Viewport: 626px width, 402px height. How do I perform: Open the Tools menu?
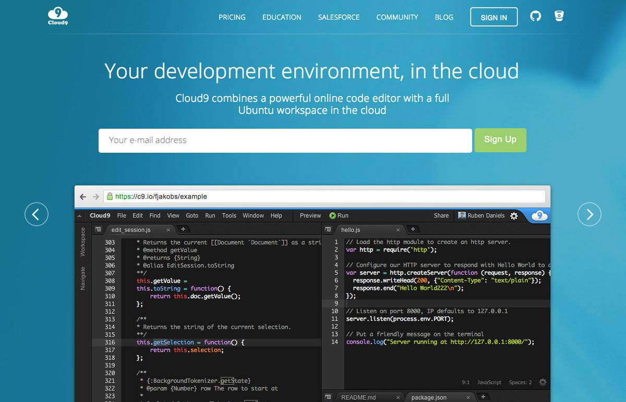pos(230,215)
